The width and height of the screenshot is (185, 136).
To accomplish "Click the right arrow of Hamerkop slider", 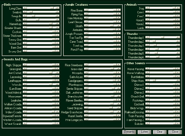I will [x=57, y=24].
